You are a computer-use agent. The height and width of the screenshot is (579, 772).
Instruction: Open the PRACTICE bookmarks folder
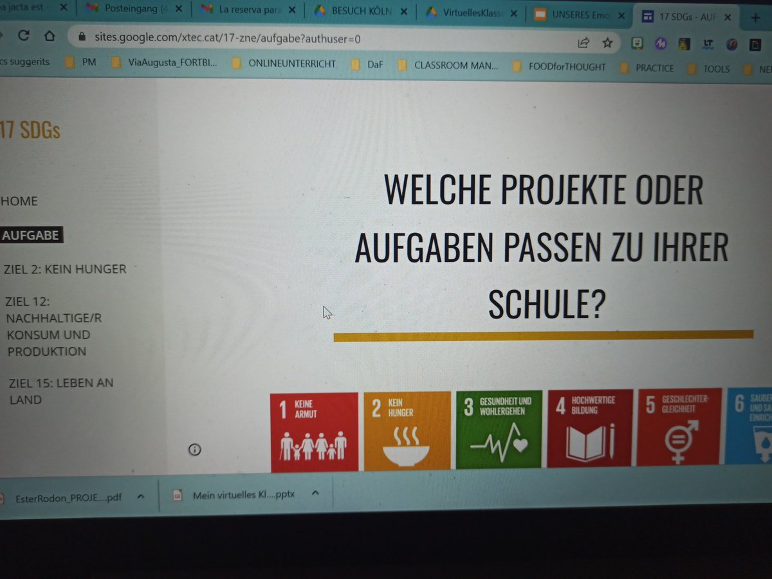coord(647,68)
